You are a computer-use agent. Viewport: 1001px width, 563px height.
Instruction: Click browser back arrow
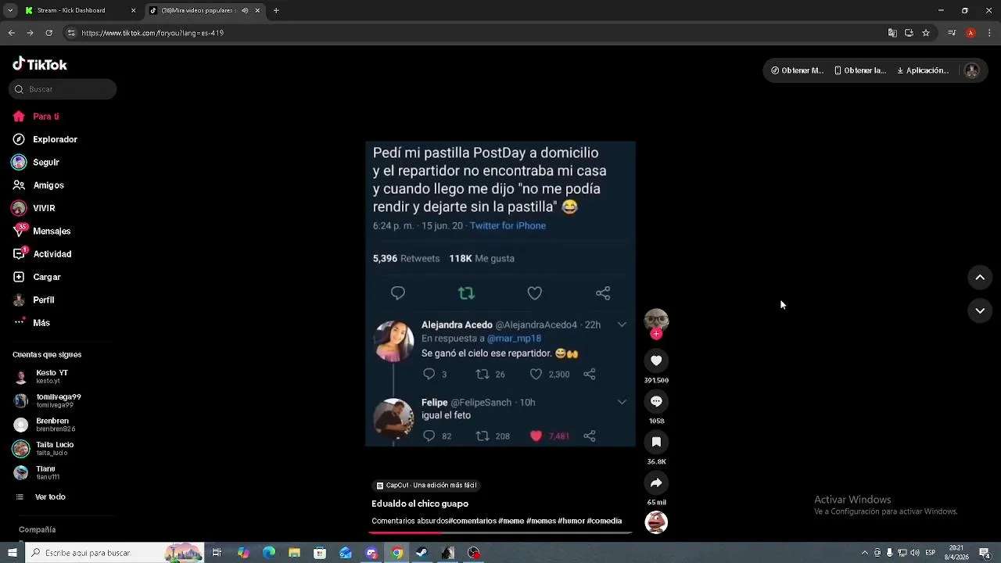click(11, 33)
